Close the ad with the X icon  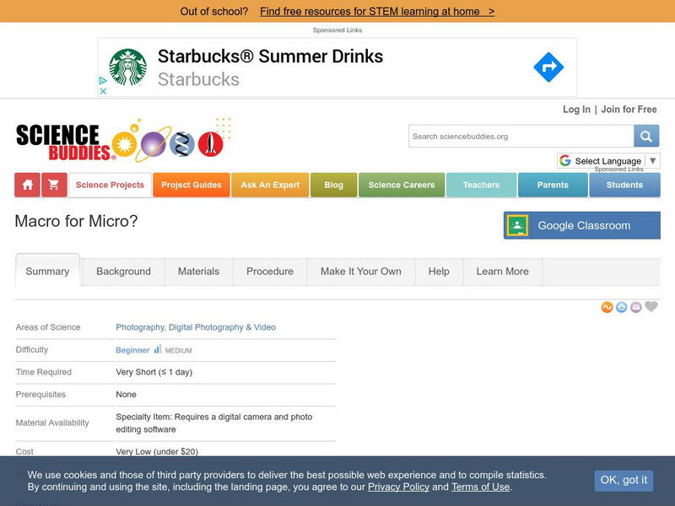(103, 91)
